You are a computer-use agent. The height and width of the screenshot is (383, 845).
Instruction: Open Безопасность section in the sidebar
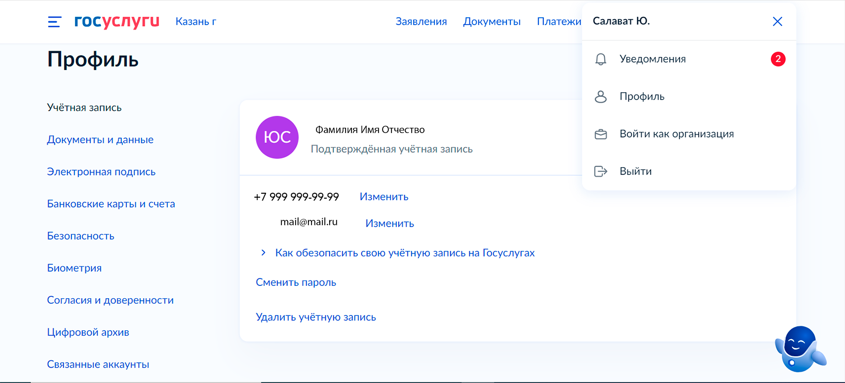[80, 236]
